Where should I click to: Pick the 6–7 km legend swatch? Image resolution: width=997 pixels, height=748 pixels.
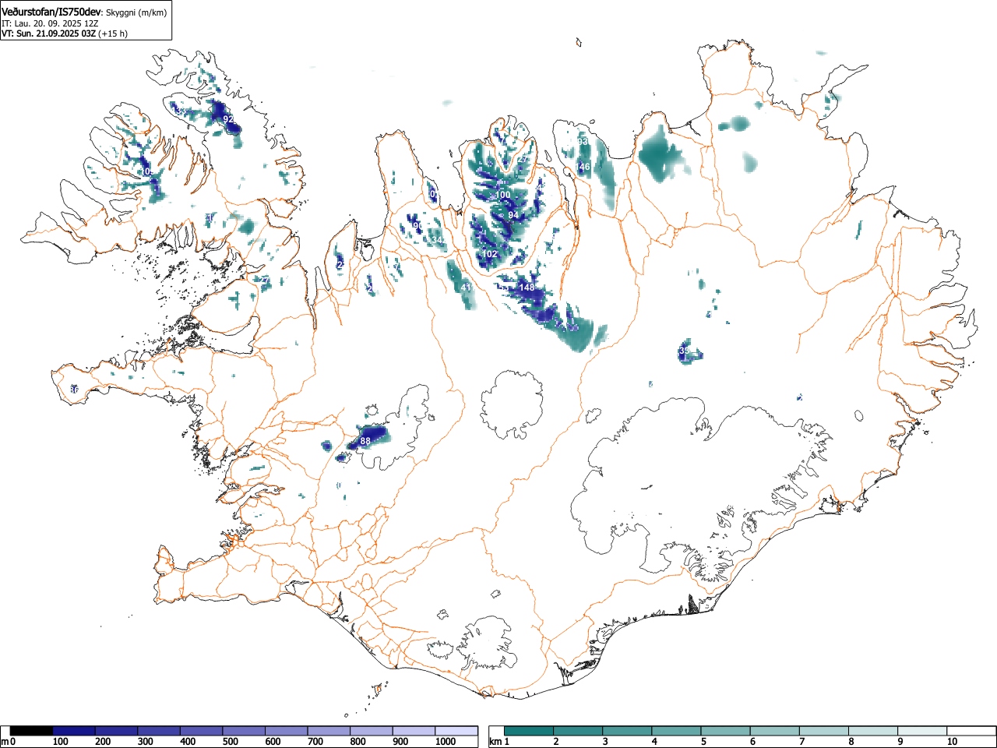[776, 731]
